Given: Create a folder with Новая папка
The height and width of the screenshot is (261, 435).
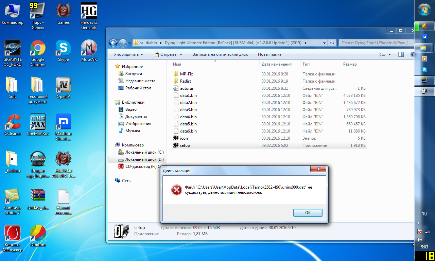Looking at the screenshot, I should pyautogui.click(x=269, y=54).
